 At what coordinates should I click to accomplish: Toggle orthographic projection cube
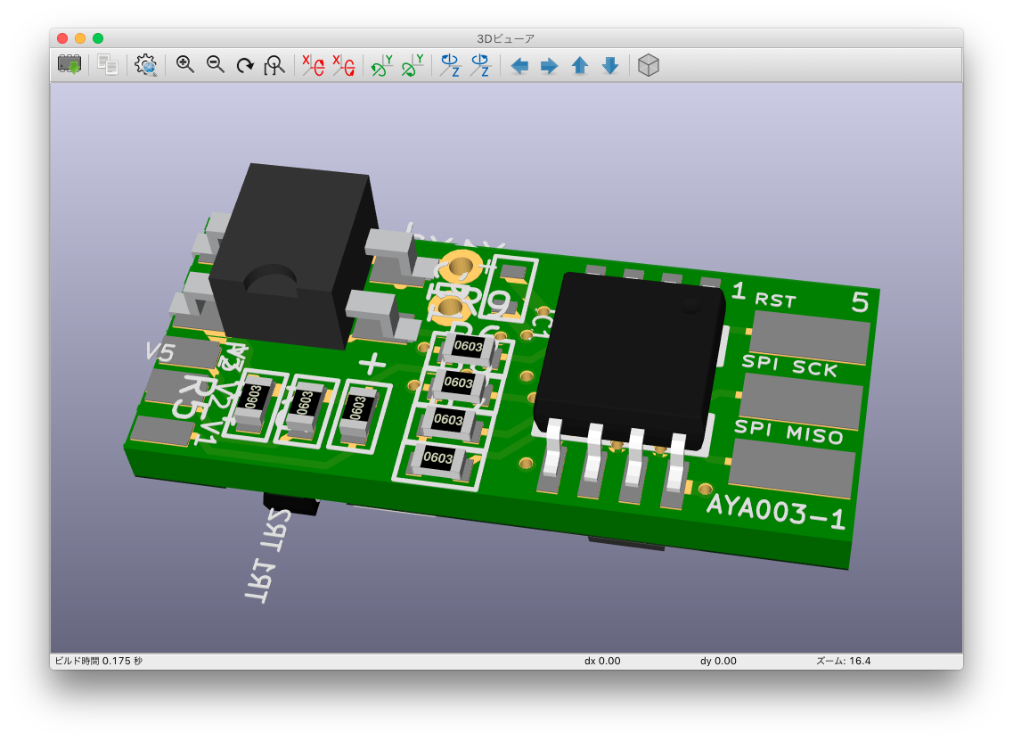click(648, 65)
